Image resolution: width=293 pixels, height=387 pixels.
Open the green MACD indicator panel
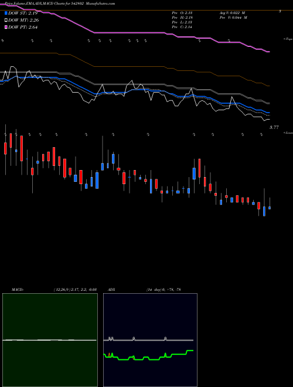pyautogui.click(x=50, y=340)
